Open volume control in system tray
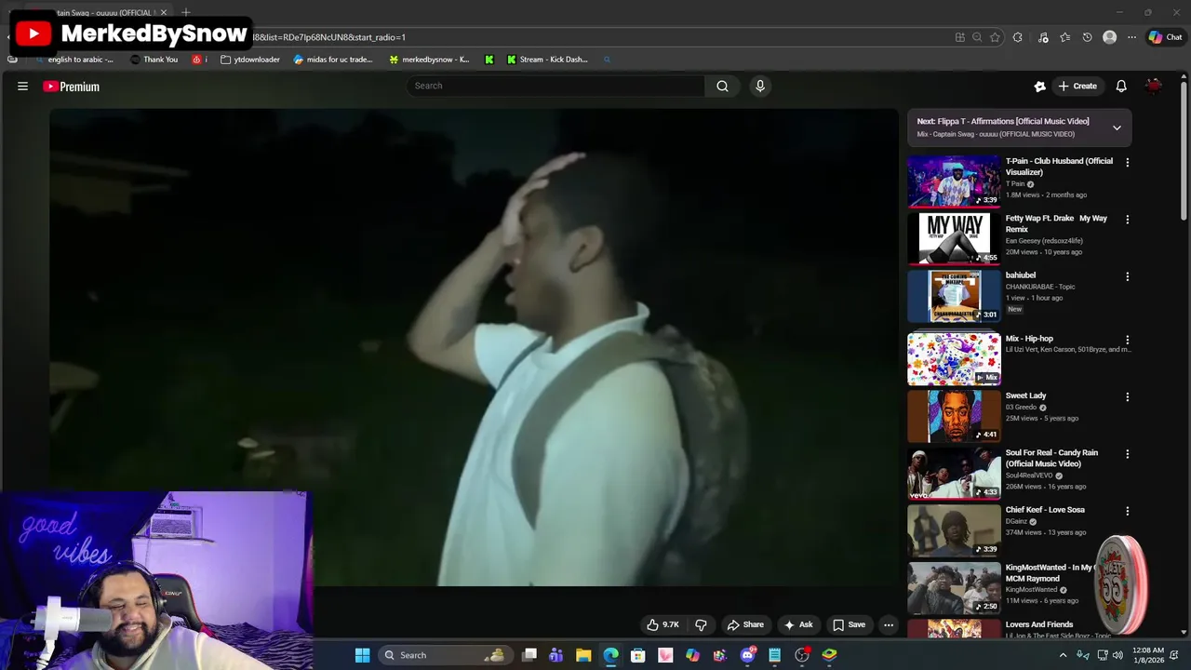This screenshot has width=1191, height=670. [1117, 655]
